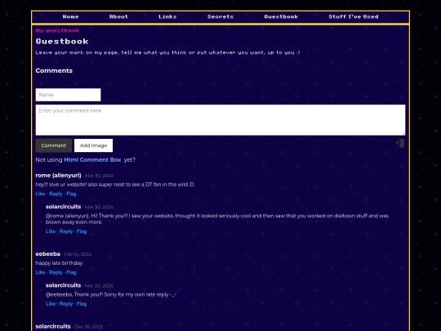Screen dimensions: 441x331
Task: Like solarcircuits' Mar 30 reply
Action: point(51,231)
